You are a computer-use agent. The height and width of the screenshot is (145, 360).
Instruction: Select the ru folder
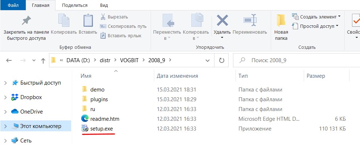[93, 109]
